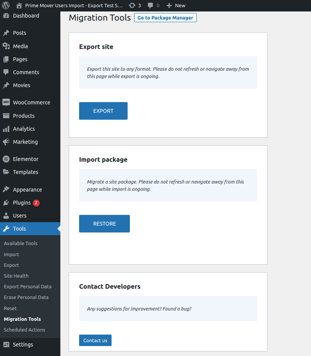Open Export Personal Data submenu
Screen dimensions: 311x356
[x=28, y=286]
